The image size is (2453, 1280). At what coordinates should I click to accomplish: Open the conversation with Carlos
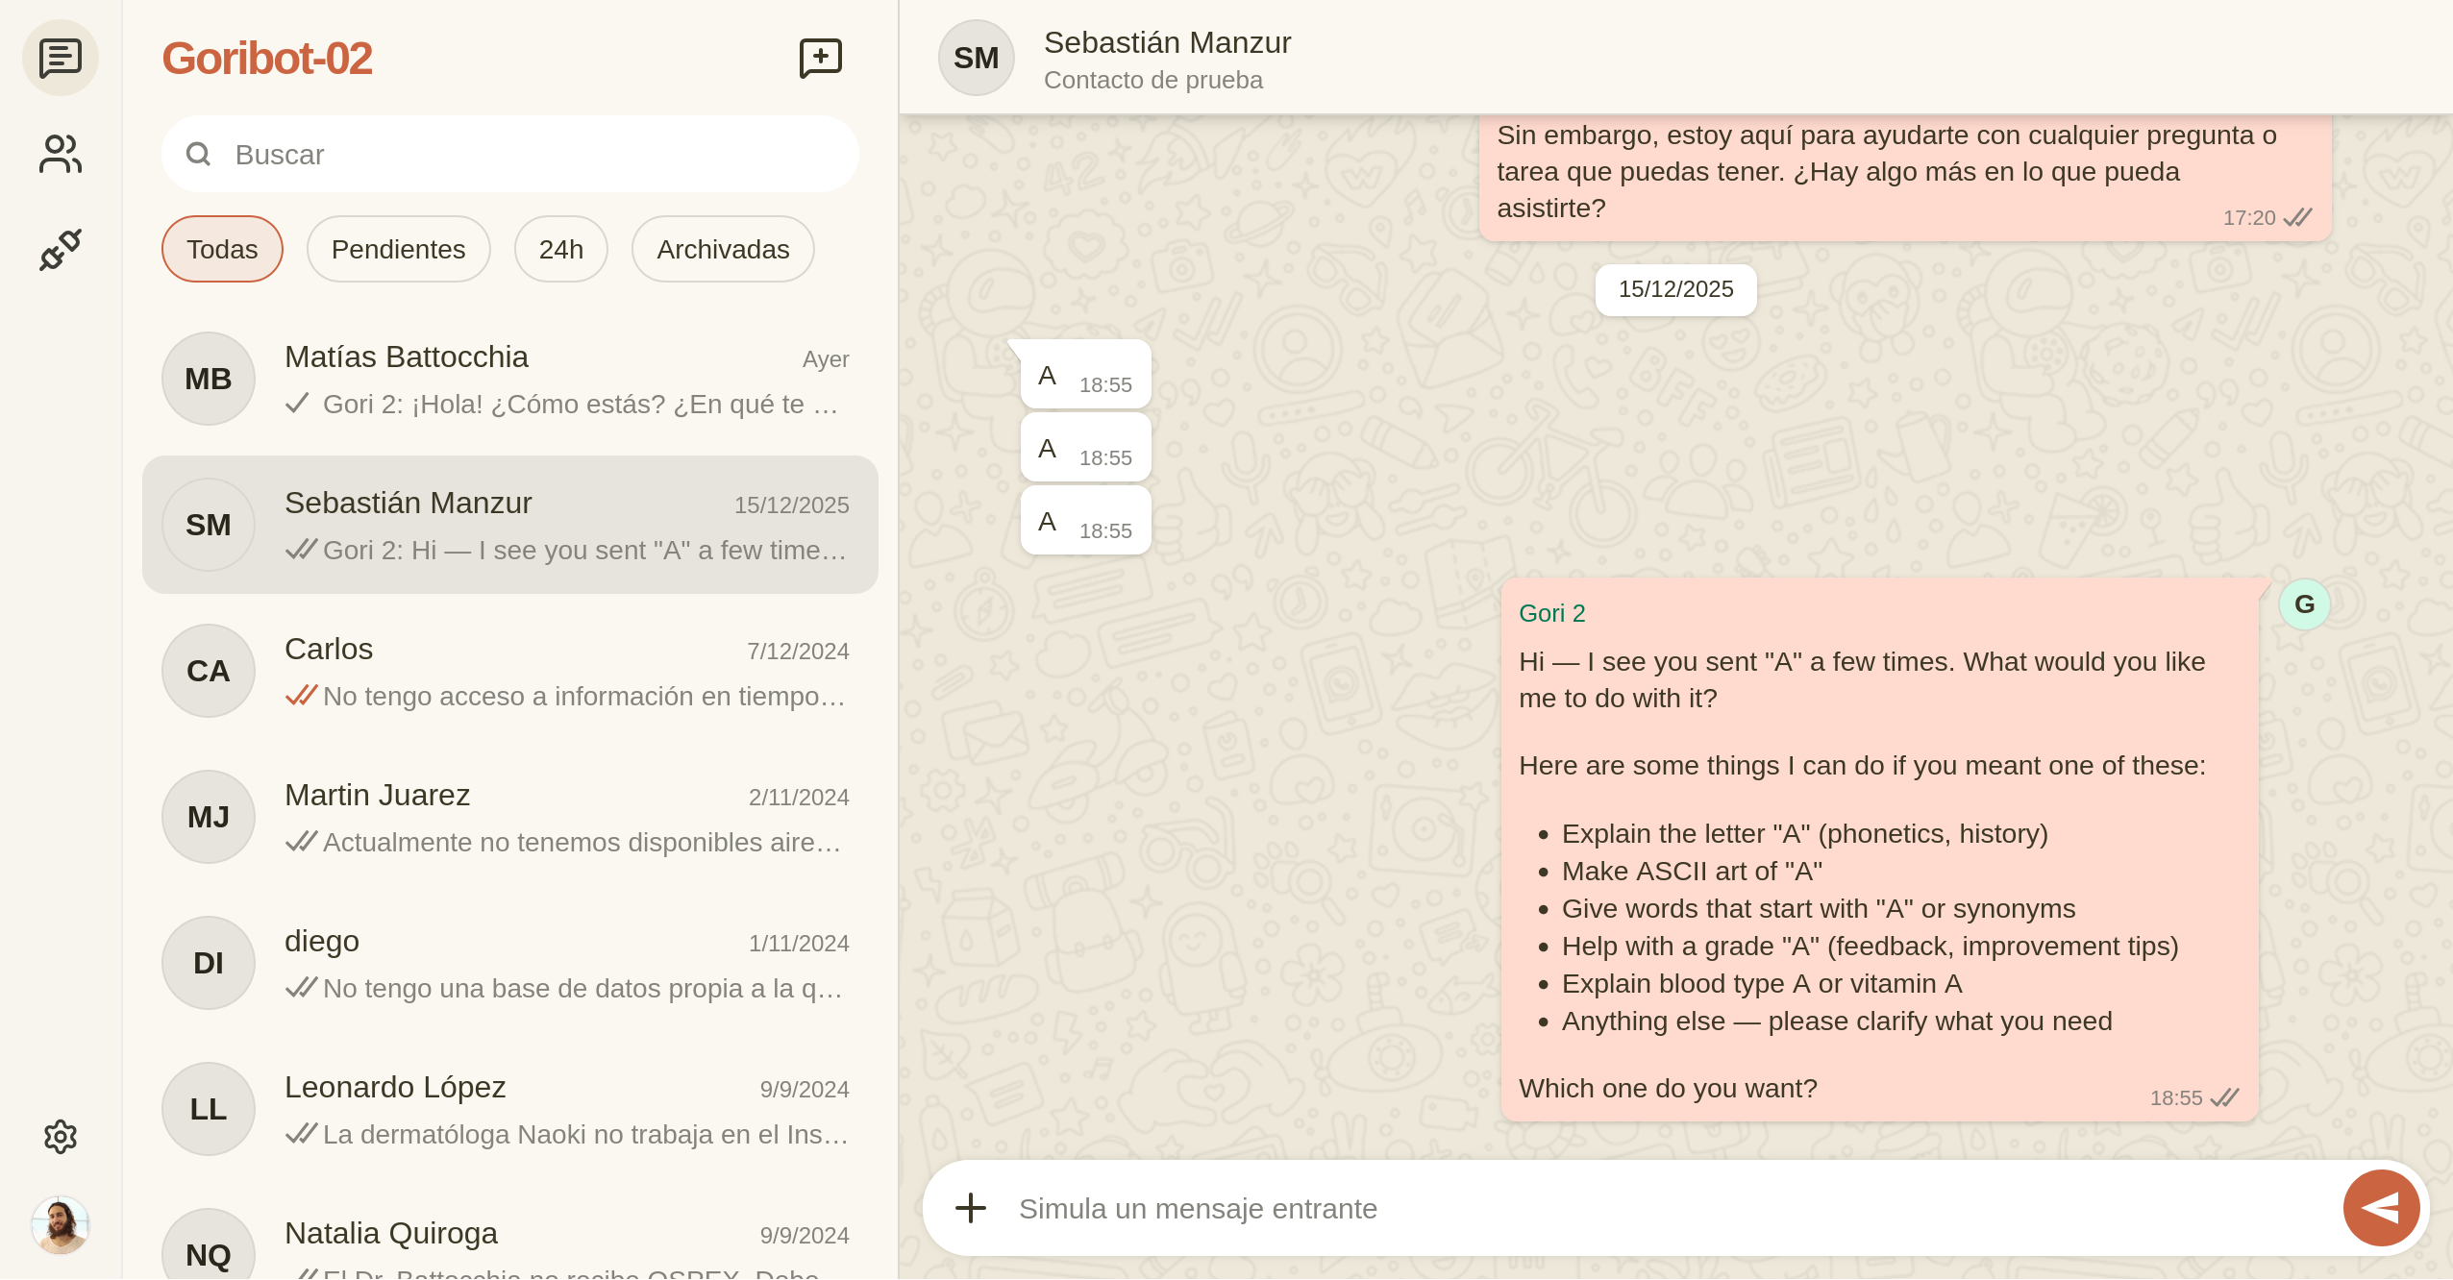tap(510, 671)
